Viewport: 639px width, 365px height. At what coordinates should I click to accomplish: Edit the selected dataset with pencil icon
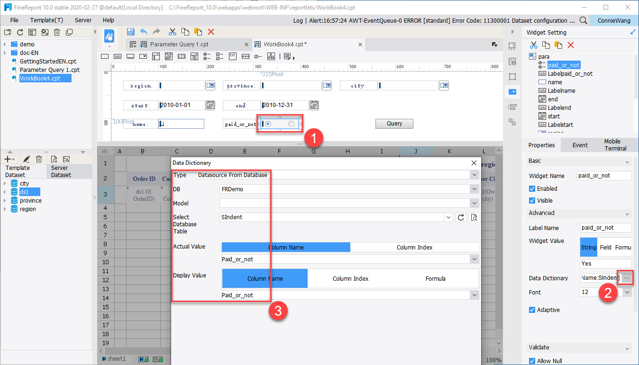(27, 159)
